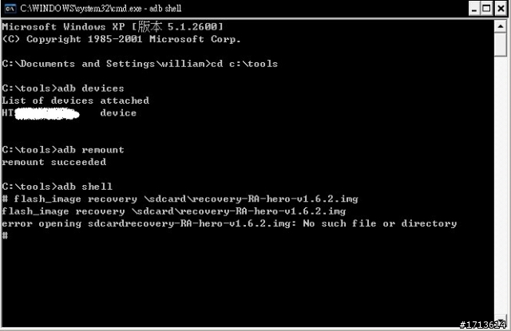
Task: Click the first flash_image recovery command line
Action: pyautogui.click(x=180, y=199)
